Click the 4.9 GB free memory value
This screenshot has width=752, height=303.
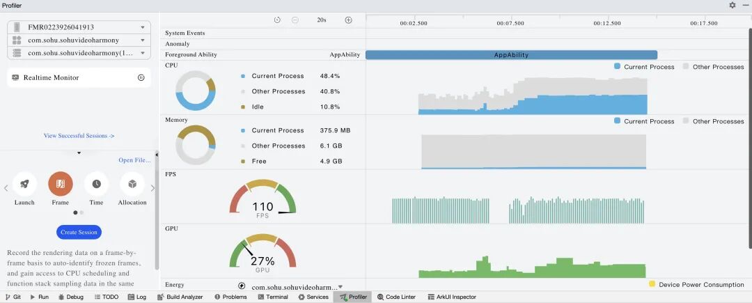coord(331,161)
